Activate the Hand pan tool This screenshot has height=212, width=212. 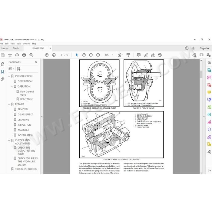[x=84, y=55]
